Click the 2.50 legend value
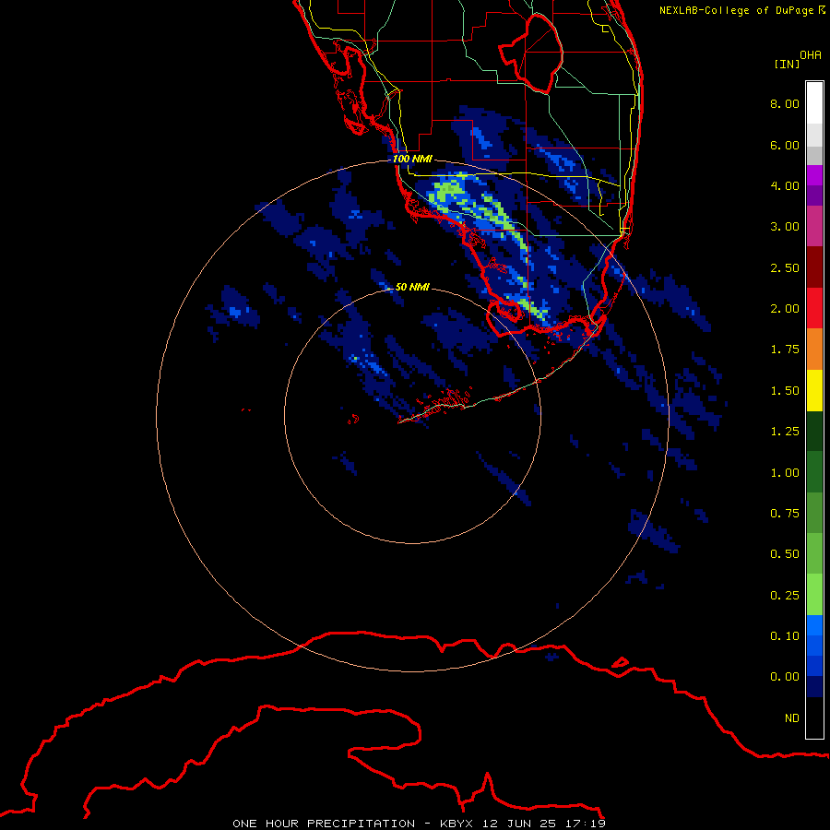 click(785, 267)
